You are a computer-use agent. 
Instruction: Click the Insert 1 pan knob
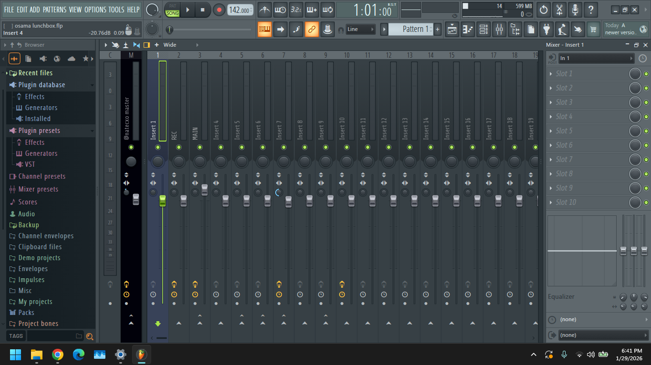[x=158, y=161]
